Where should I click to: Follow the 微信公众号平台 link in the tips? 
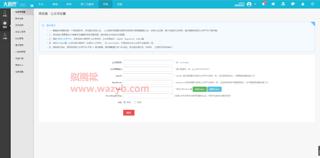pos(64,39)
